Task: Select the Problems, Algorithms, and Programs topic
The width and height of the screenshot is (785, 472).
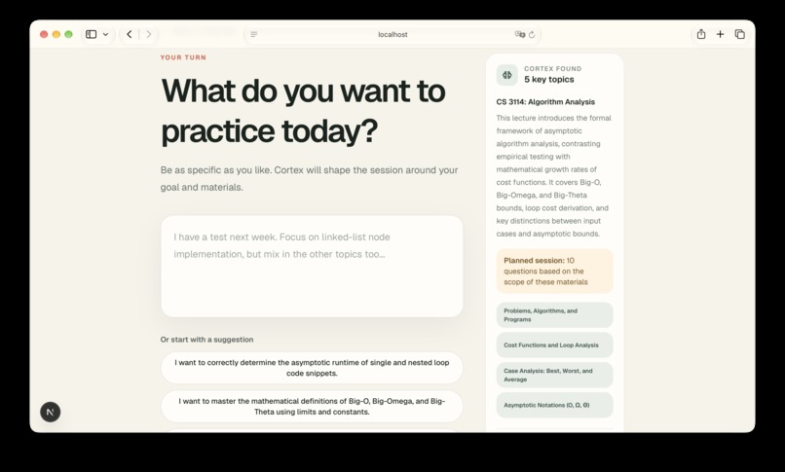Action: [x=555, y=315]
